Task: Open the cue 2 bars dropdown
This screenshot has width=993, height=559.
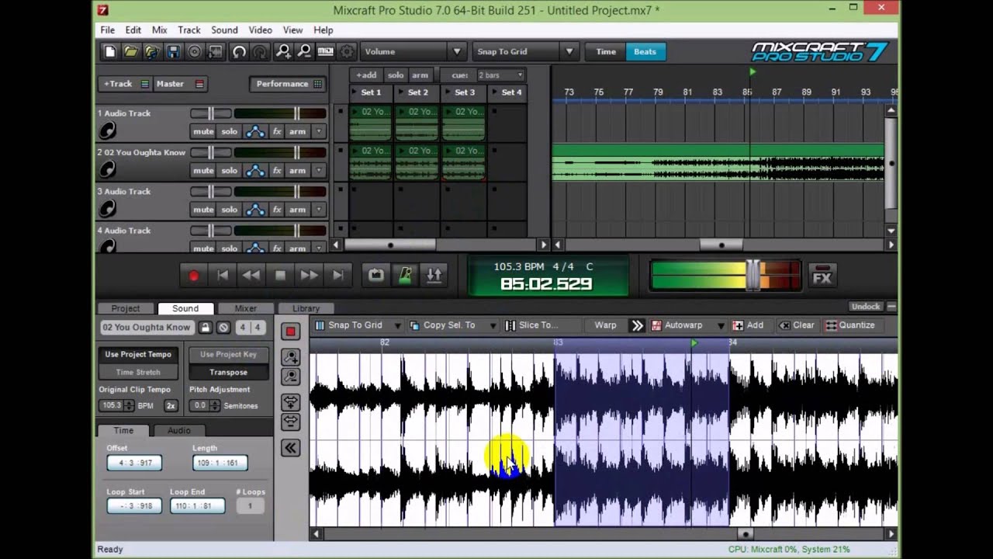Action: 519,75
